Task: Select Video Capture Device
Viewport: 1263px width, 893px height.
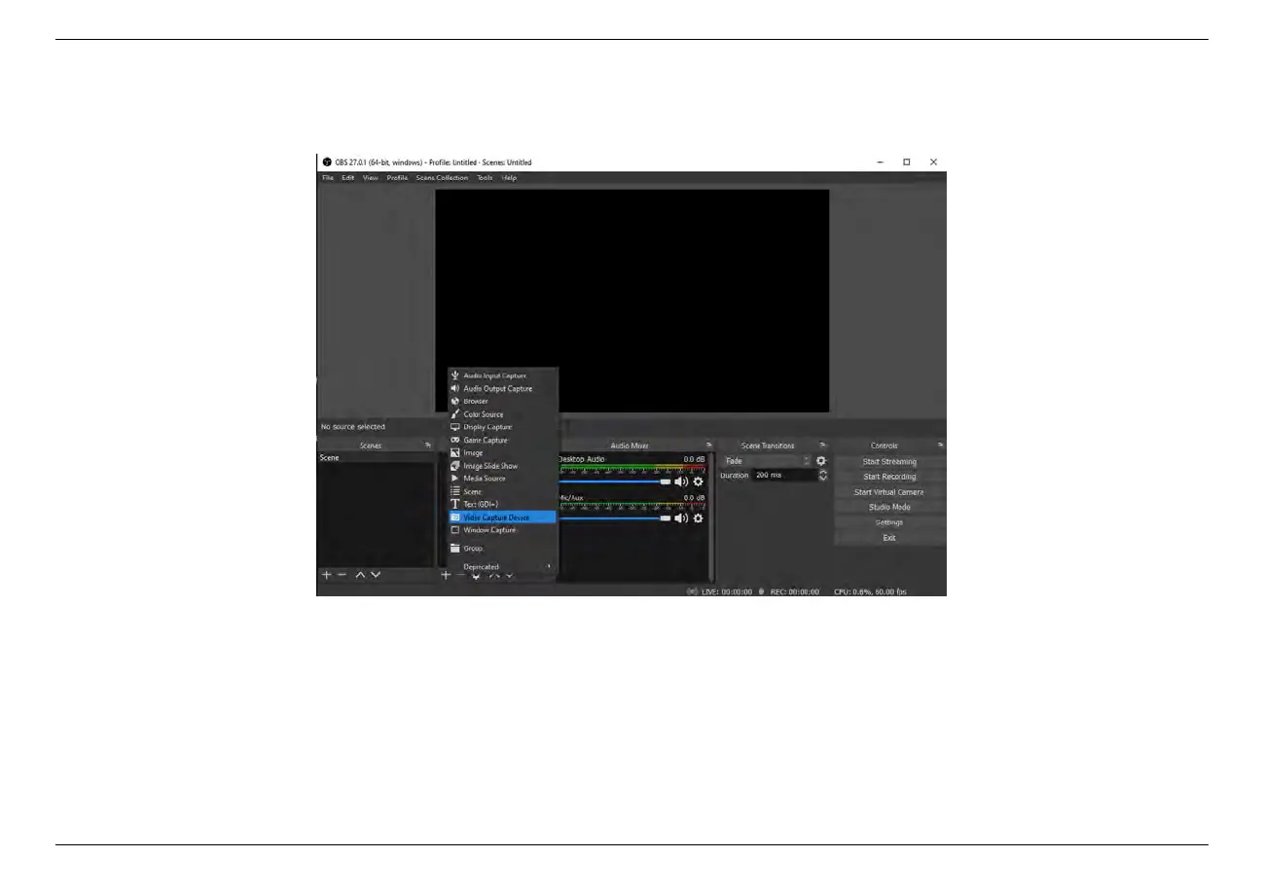Action: pos(503,518)
